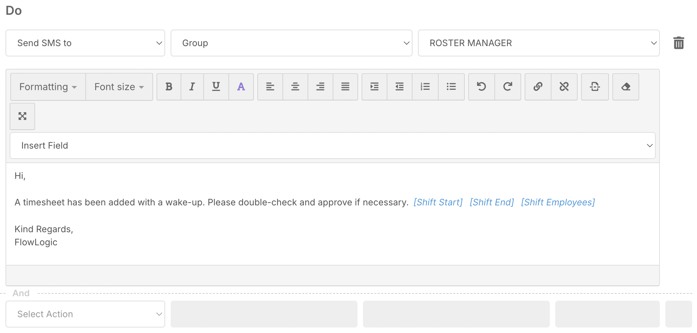The height and width of the screenshot is (333, 697).
Task: Undo the last edit
Action: click(x=481, y=87)
